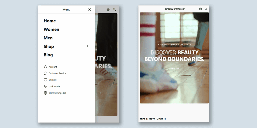Open Customer Service via the chat bubble icon

point(45,73)
